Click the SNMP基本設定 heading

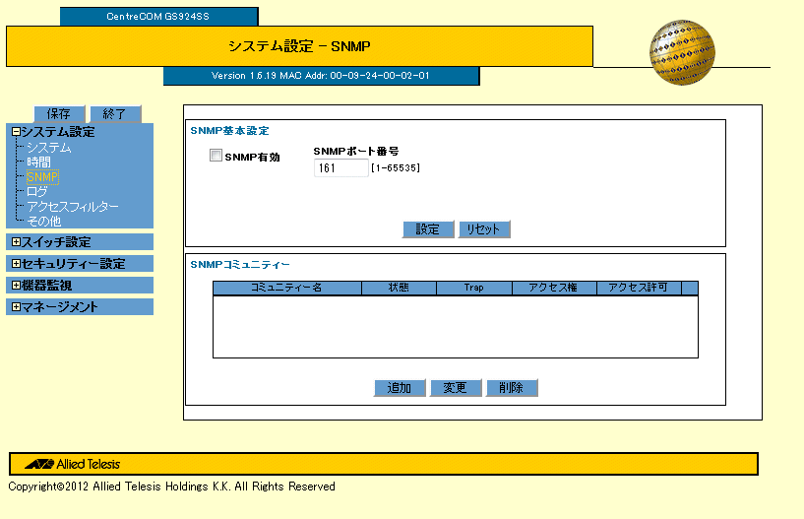229,131
